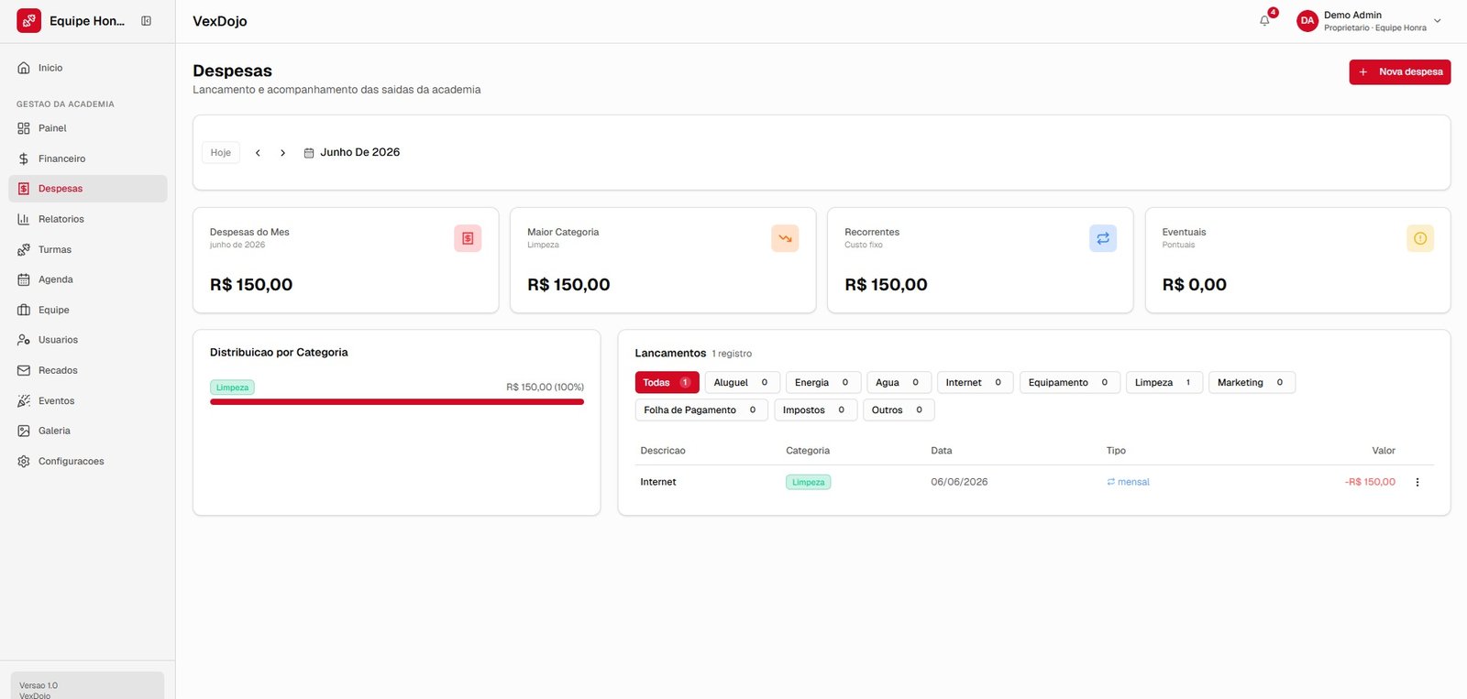Click the Descricao column header

click(x=663, y=451)
